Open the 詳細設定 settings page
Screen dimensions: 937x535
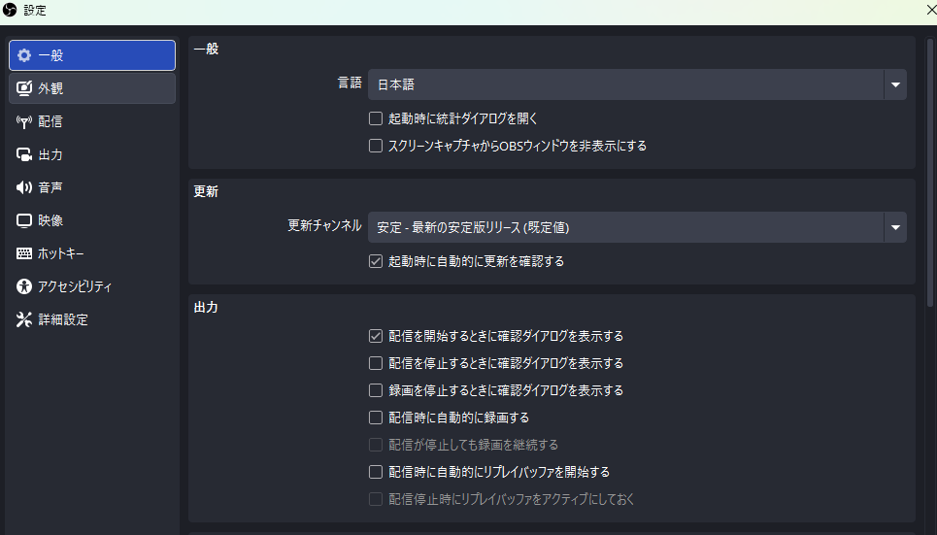click(92, 319)
